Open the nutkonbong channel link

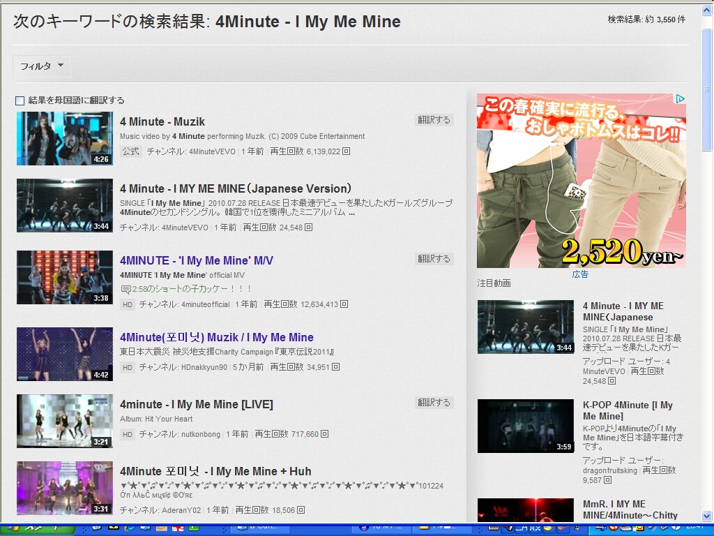click(x=201, y=434)
